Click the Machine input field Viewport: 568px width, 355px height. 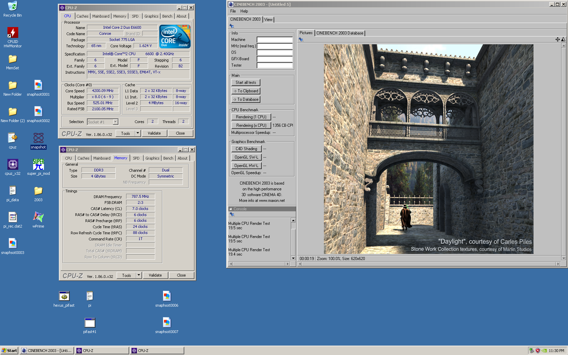(275, 40)
